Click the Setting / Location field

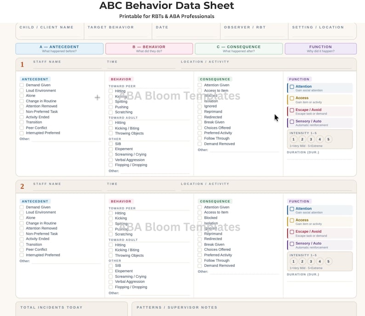point(322,31)
